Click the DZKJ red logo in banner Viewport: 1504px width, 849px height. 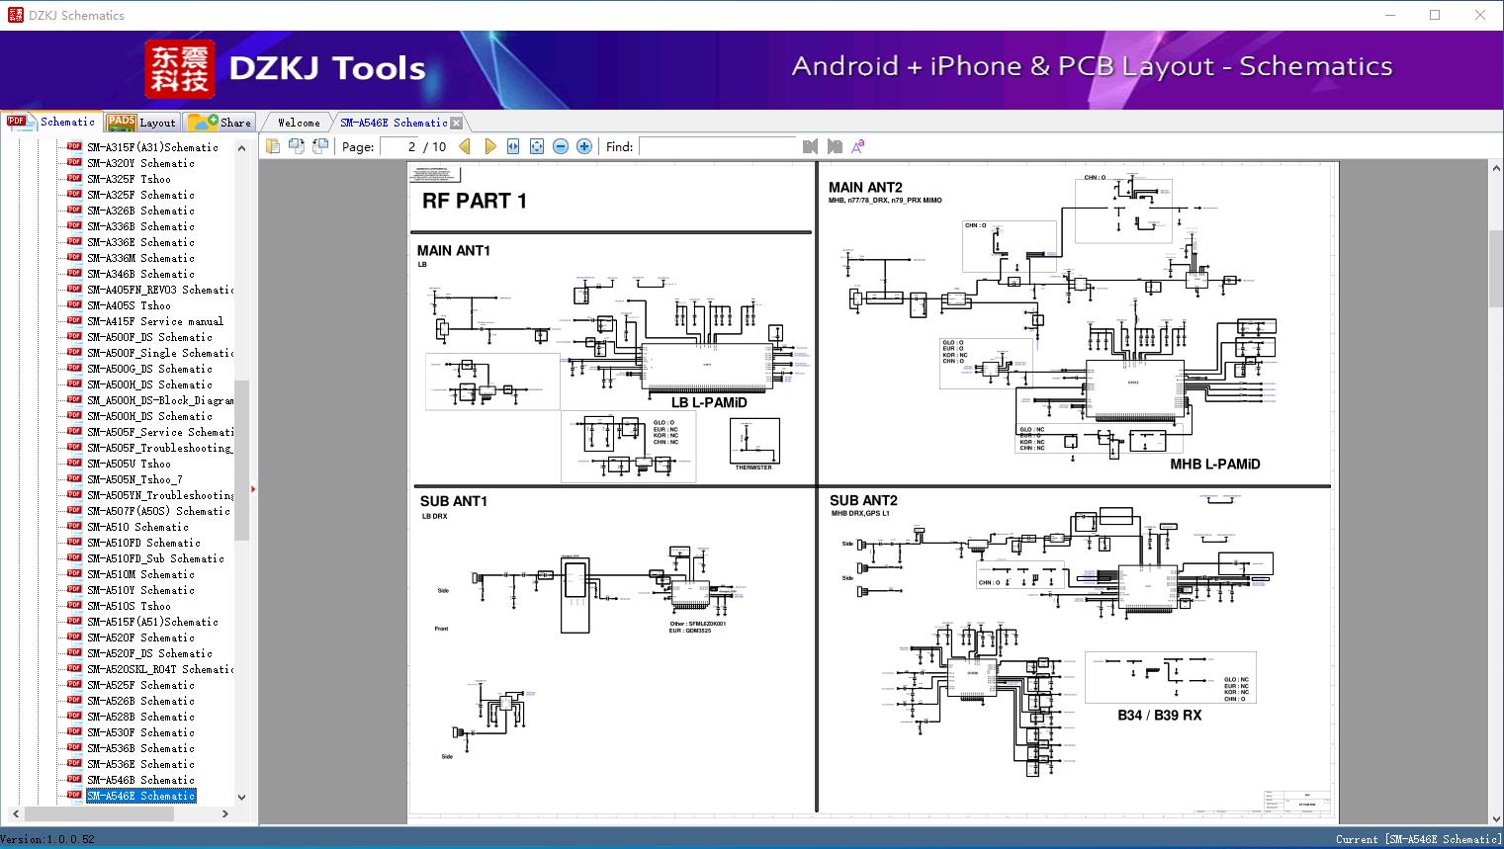click(180, 68)
